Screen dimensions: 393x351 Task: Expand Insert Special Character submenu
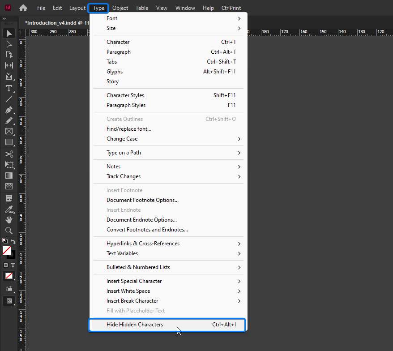click(x=168, y=281)
